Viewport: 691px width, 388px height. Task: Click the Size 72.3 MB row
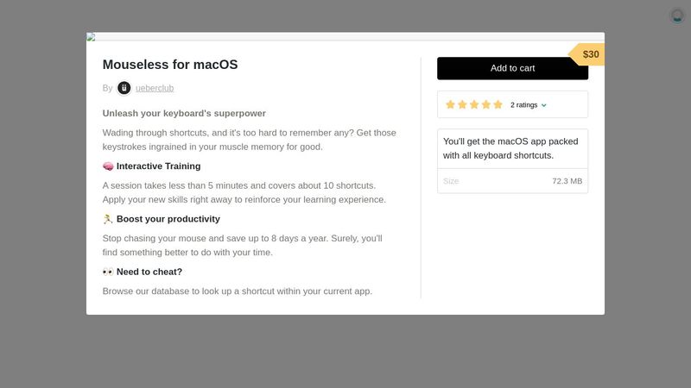pos(512,181)
